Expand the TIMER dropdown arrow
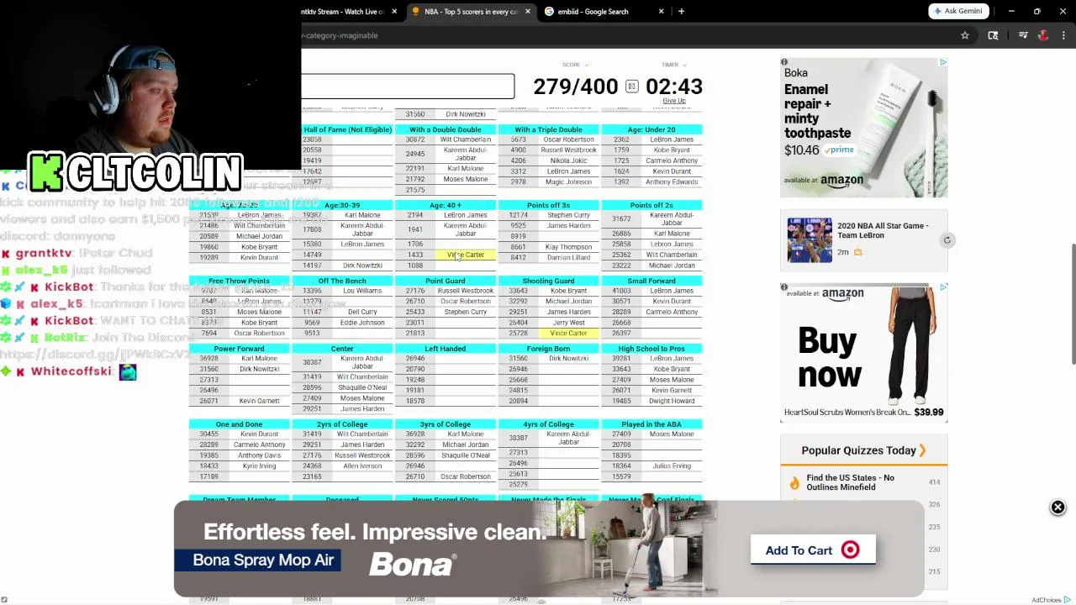This screenshot has width=1076, height=605. 685,65
